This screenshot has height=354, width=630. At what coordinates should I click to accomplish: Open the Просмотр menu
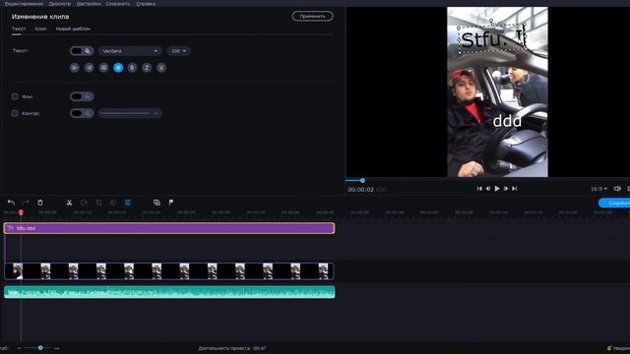pos(59,4)
